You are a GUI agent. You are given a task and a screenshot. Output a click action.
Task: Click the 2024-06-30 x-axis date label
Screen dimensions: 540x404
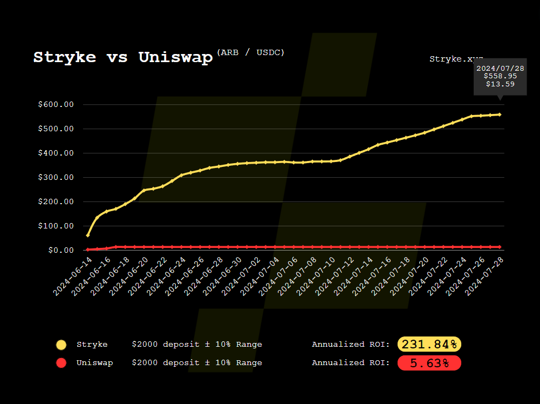pos(222,276)
